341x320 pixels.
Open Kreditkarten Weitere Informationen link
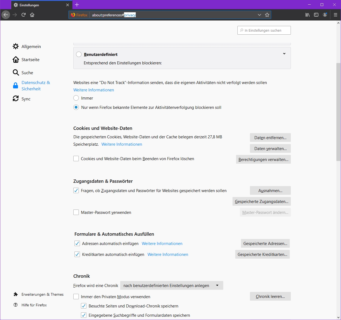coord(168,255)
